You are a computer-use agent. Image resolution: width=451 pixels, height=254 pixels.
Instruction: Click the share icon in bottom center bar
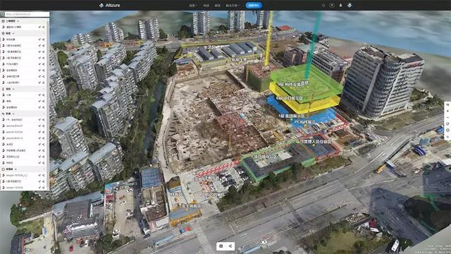point(230,246)
